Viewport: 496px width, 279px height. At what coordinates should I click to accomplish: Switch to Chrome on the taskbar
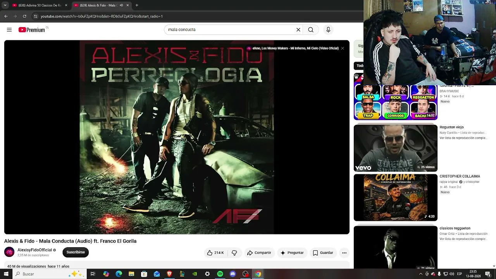tap(258, 274)
